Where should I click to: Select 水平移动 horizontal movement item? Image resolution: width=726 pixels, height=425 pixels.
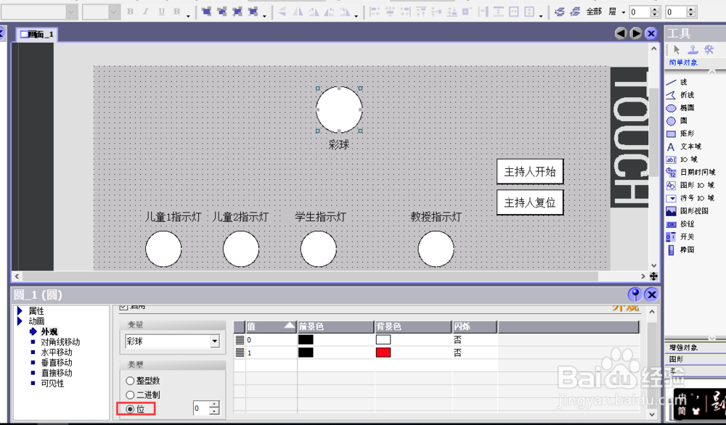point(57,352)
